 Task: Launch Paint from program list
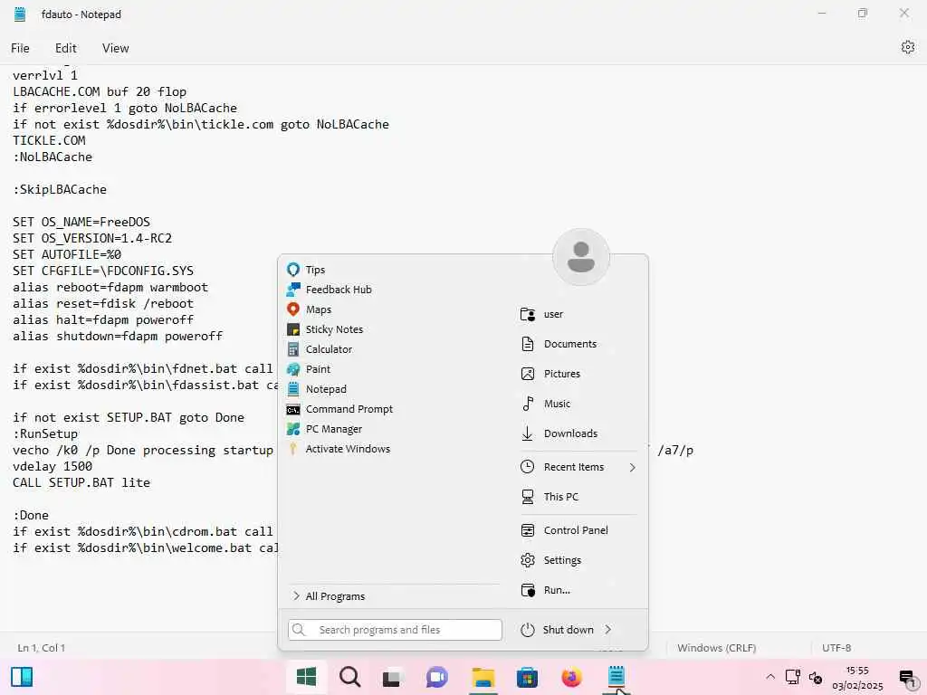tap(309, 369)
